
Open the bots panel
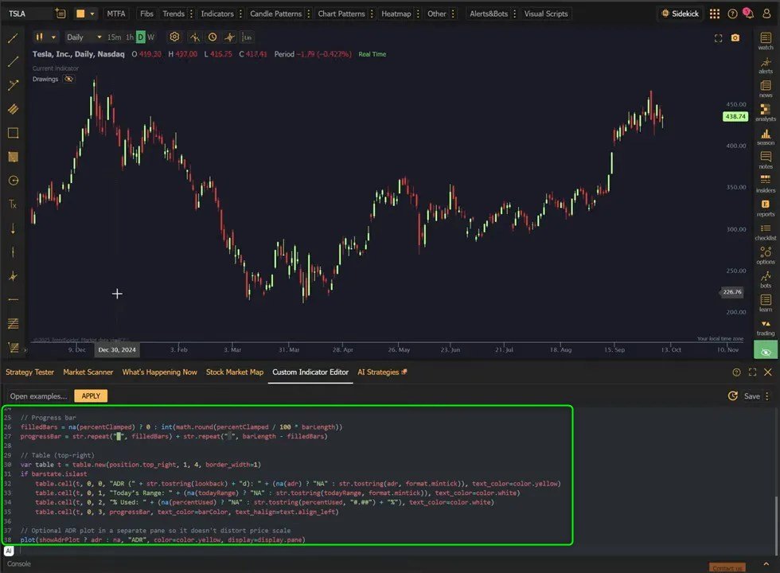(766, 279)
